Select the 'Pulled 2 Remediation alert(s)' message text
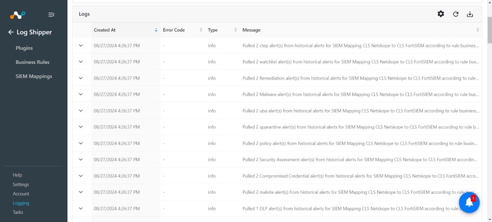The image size is (492, 222). 361,78
